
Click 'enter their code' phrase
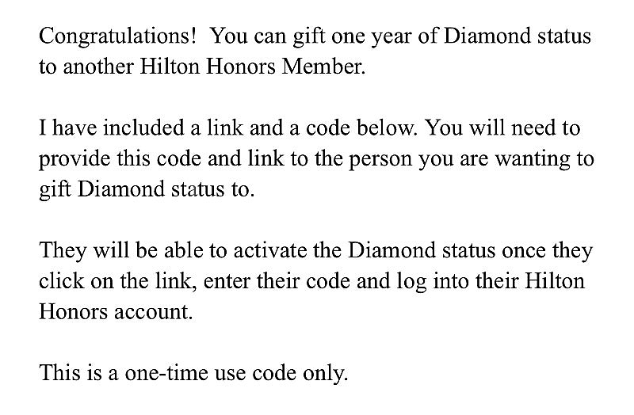(x=277, y=281)
